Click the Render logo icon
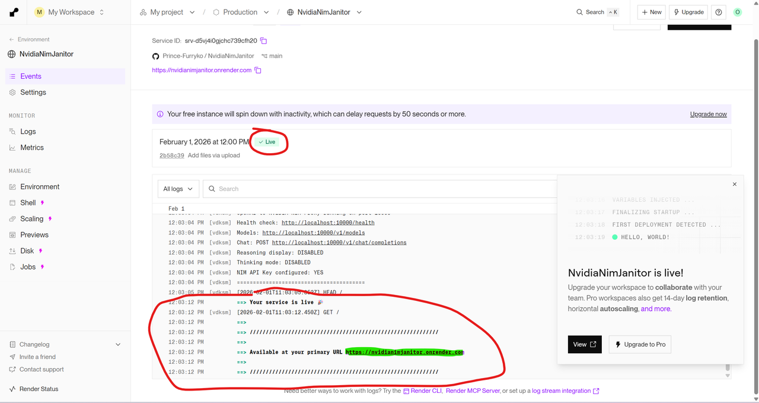Screen dimensions: 759x403 click(14, 12)
